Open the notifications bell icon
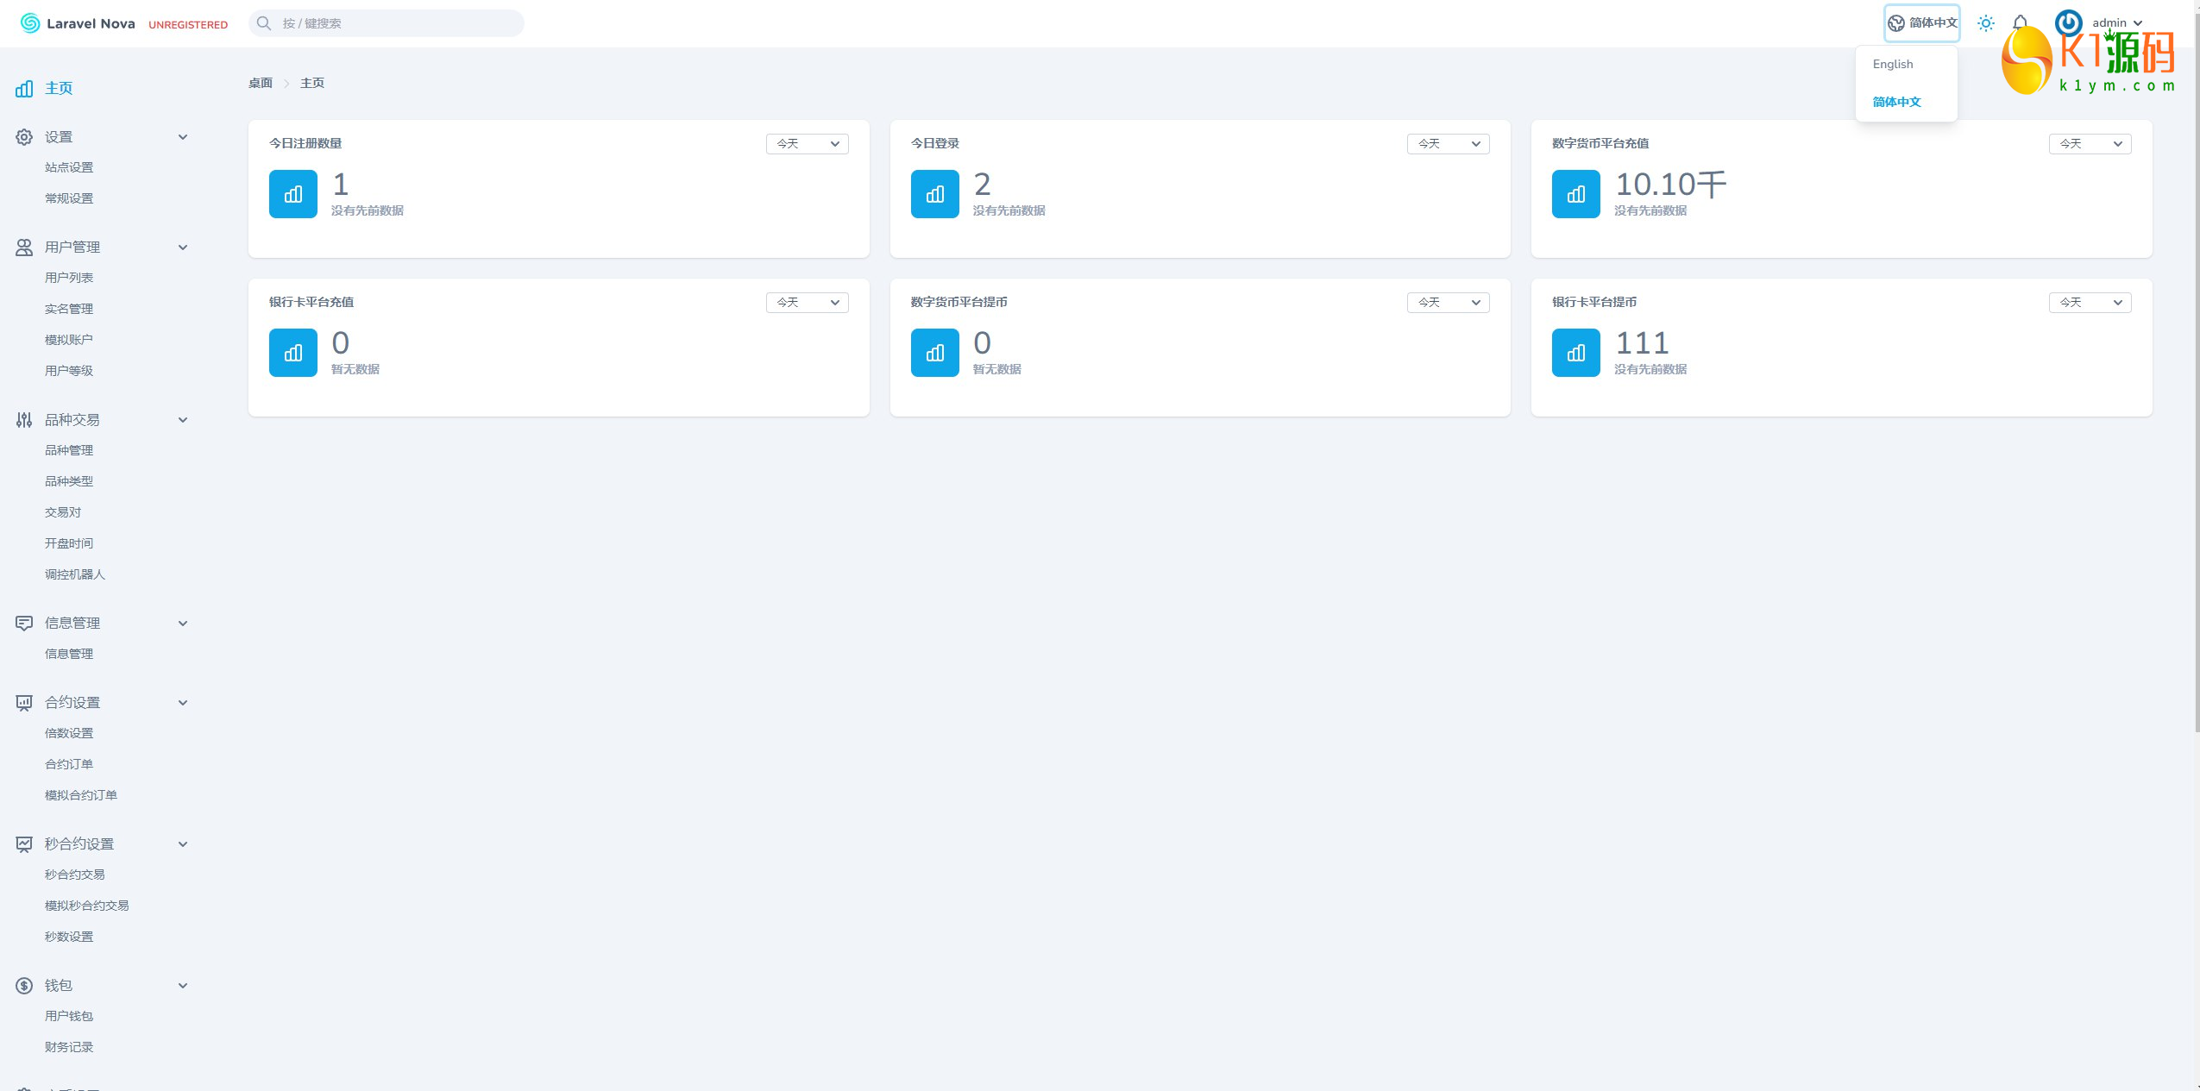This screenshot has width=2200, height=1091. coord(2021,23)
